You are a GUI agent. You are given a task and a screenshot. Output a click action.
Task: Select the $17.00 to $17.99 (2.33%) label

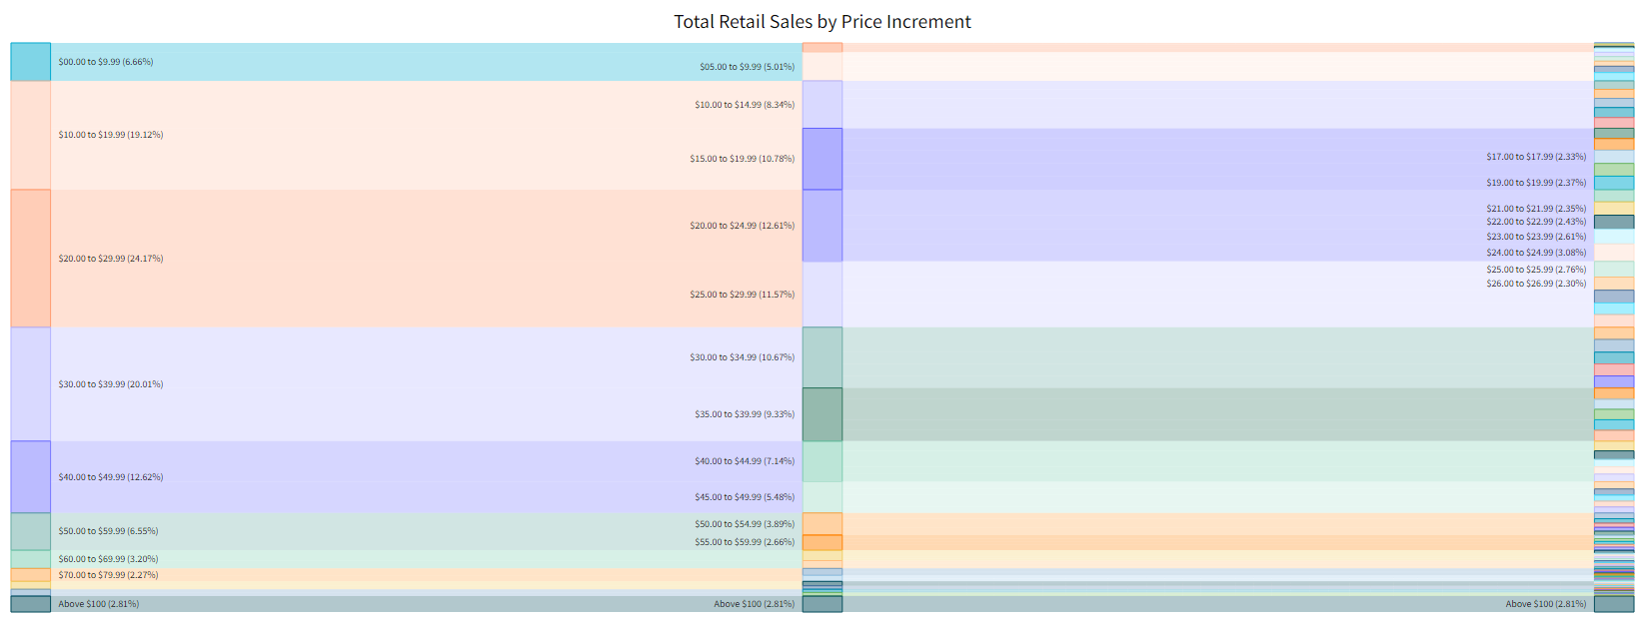point(1535,157)
